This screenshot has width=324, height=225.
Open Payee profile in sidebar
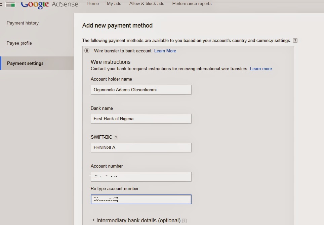19,43
